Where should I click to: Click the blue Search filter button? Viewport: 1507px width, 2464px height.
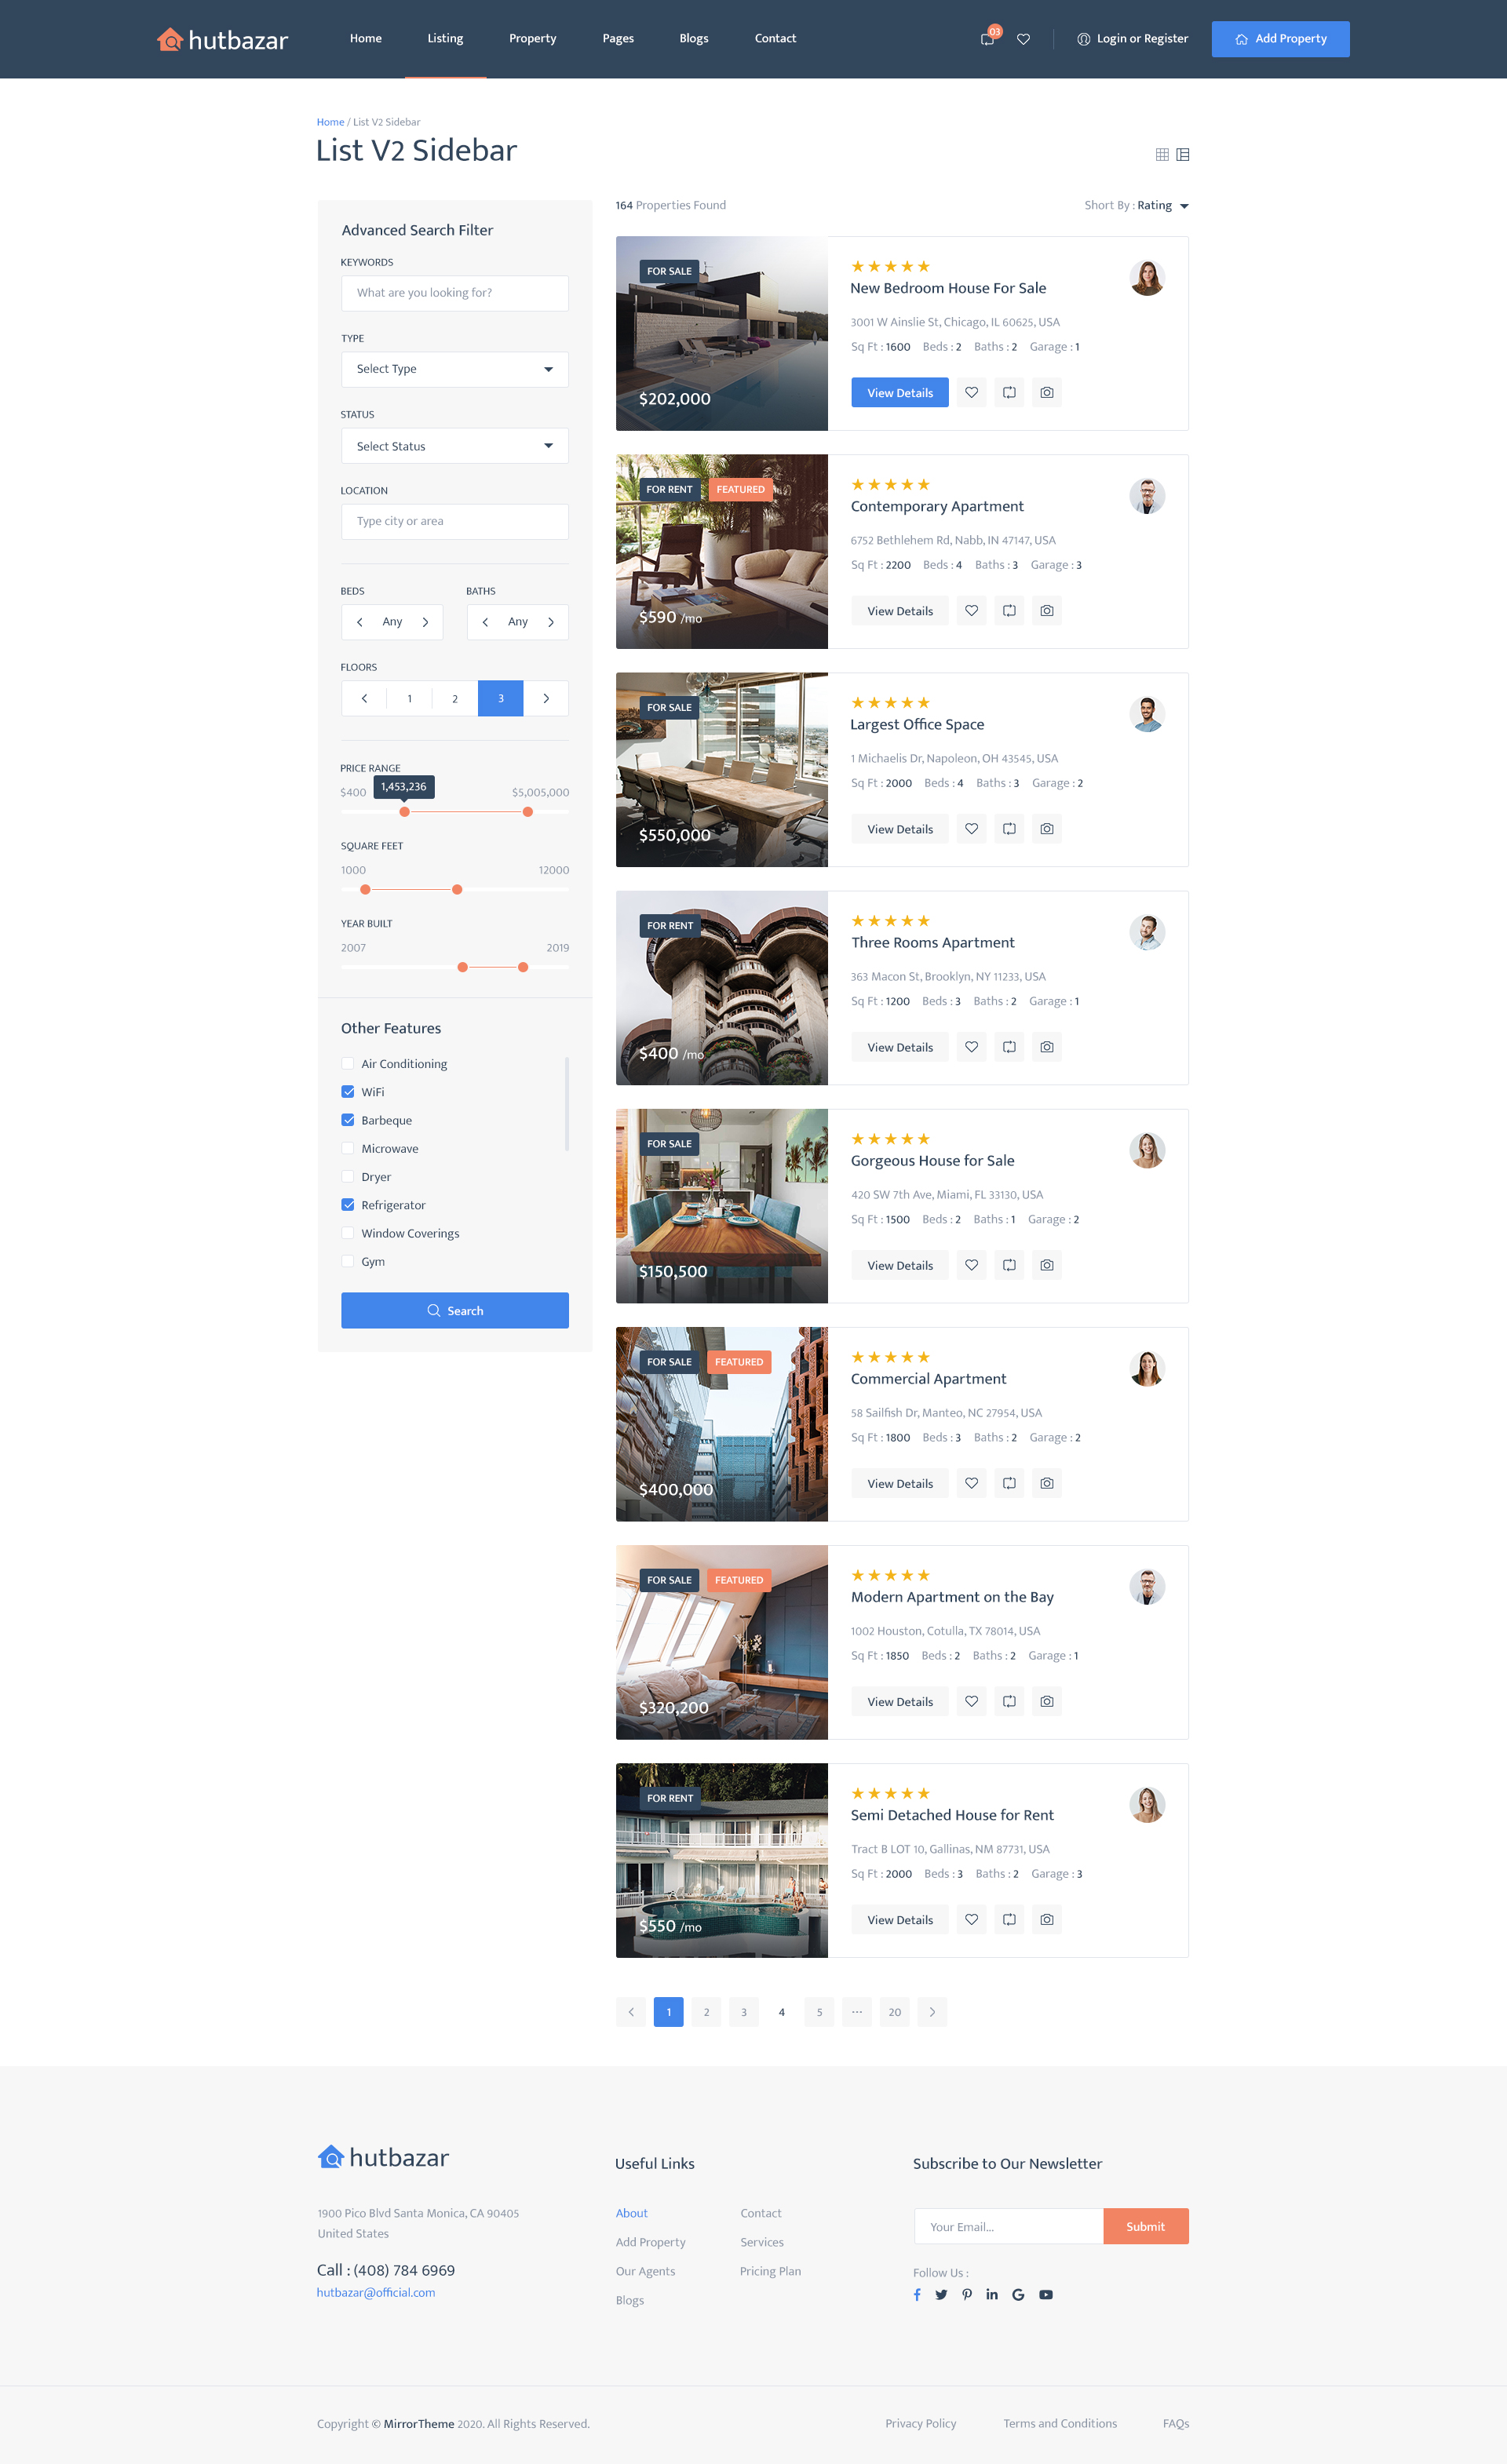click(454, 1310)
